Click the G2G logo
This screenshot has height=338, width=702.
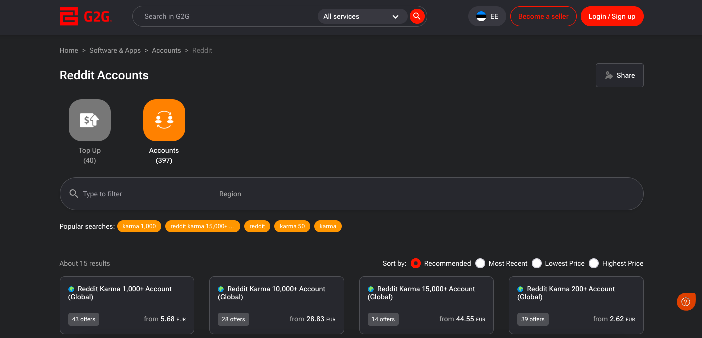[x=86, y=16]
